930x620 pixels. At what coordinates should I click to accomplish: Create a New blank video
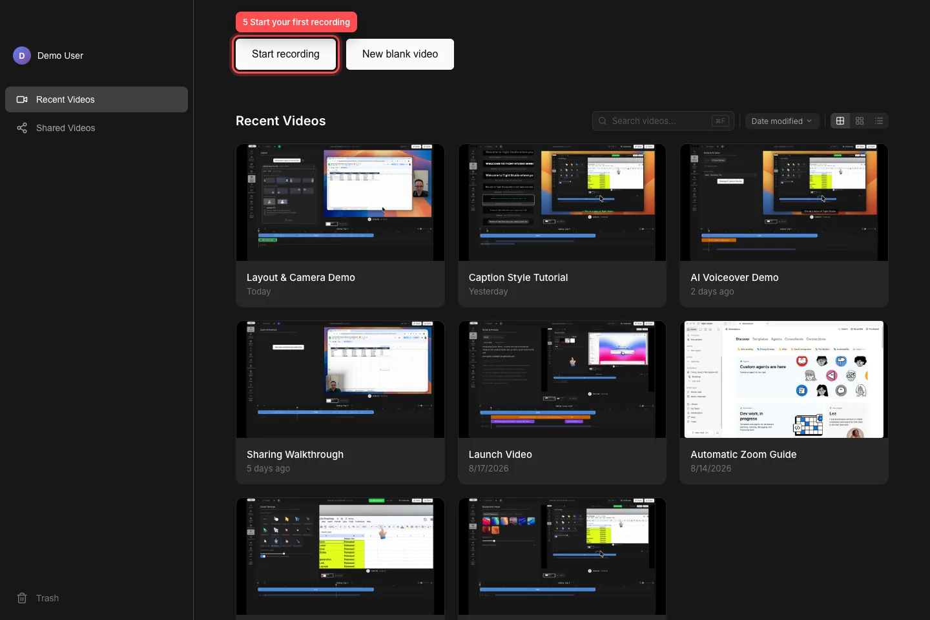[400, 54]
